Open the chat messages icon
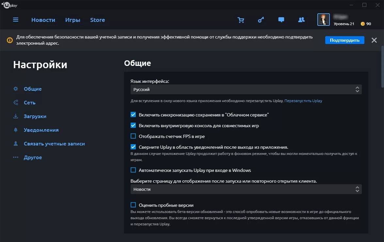 [281, 20]
